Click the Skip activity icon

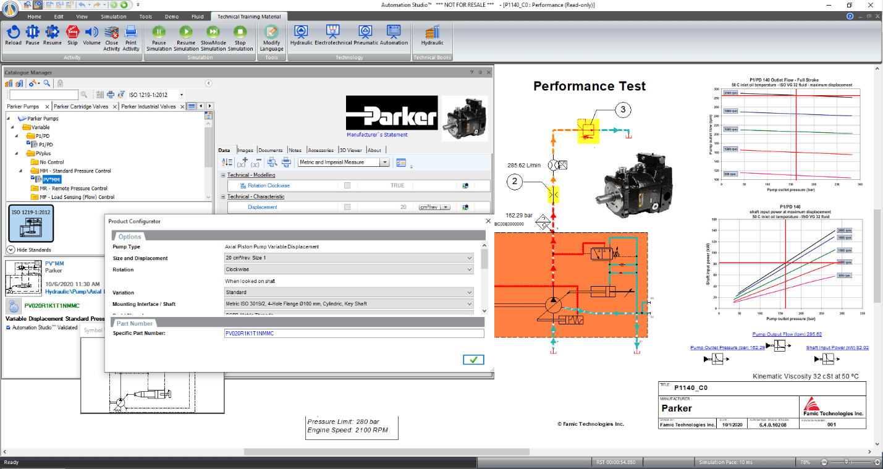click(72, 34)
